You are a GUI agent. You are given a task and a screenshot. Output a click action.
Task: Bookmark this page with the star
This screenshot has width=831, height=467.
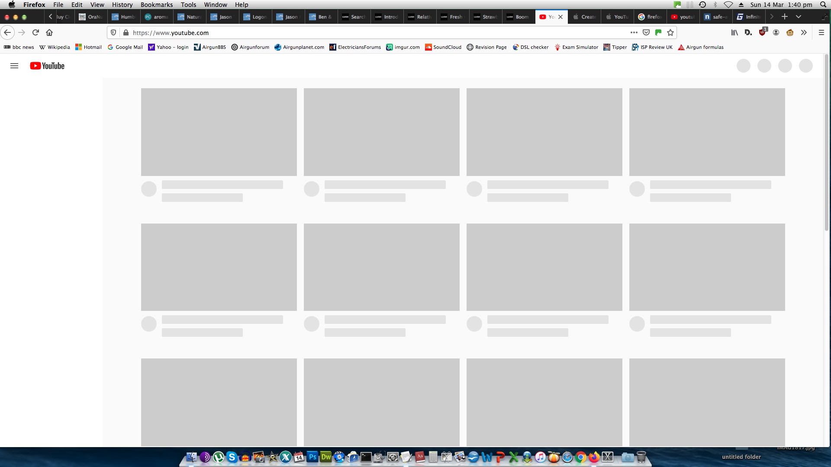670,32
